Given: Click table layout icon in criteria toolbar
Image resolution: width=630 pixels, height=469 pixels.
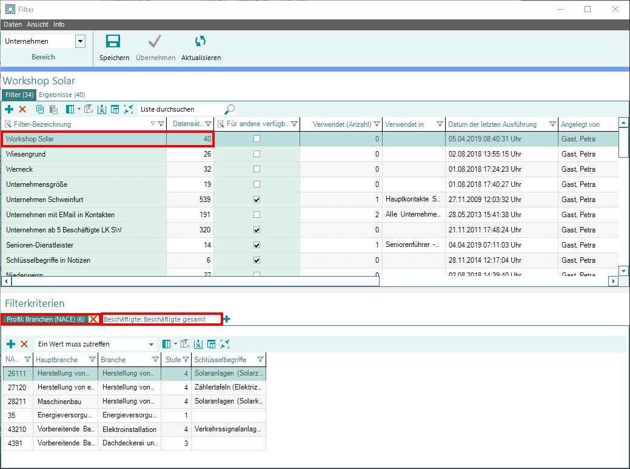Looking at the screenshot, I should (212, 344).
